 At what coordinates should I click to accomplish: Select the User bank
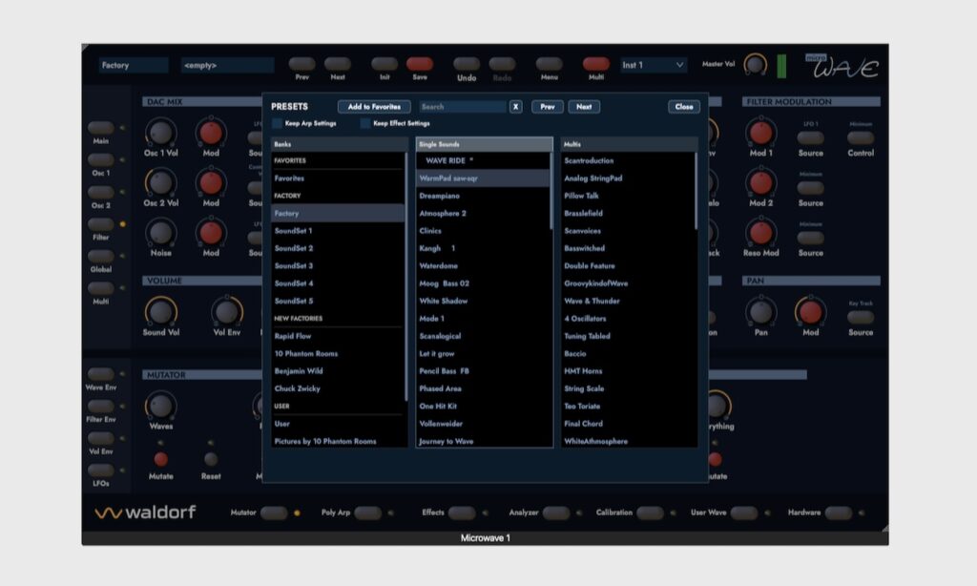[x=338, y=424]
